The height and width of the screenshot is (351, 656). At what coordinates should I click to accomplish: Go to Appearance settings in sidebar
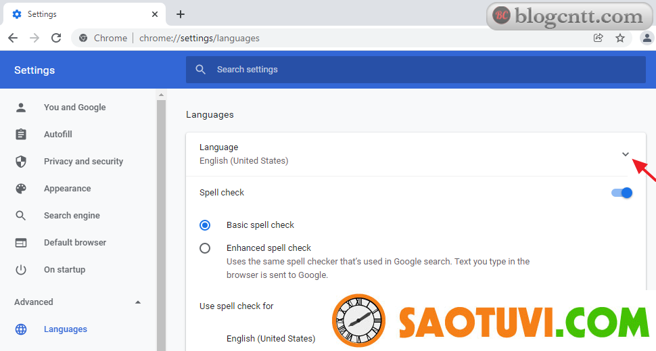click(67, 189)
